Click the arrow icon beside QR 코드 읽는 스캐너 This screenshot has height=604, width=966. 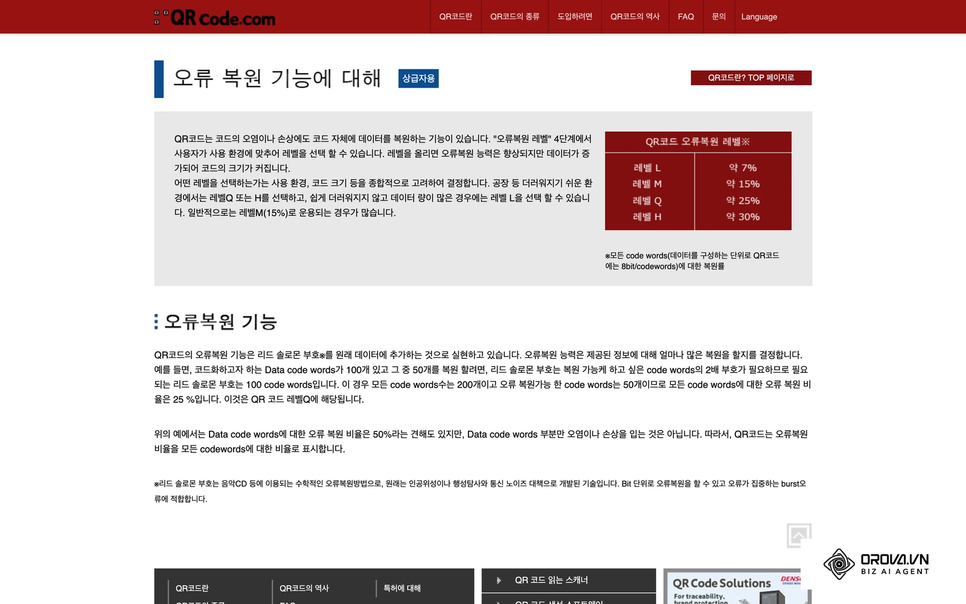point(499,580)
